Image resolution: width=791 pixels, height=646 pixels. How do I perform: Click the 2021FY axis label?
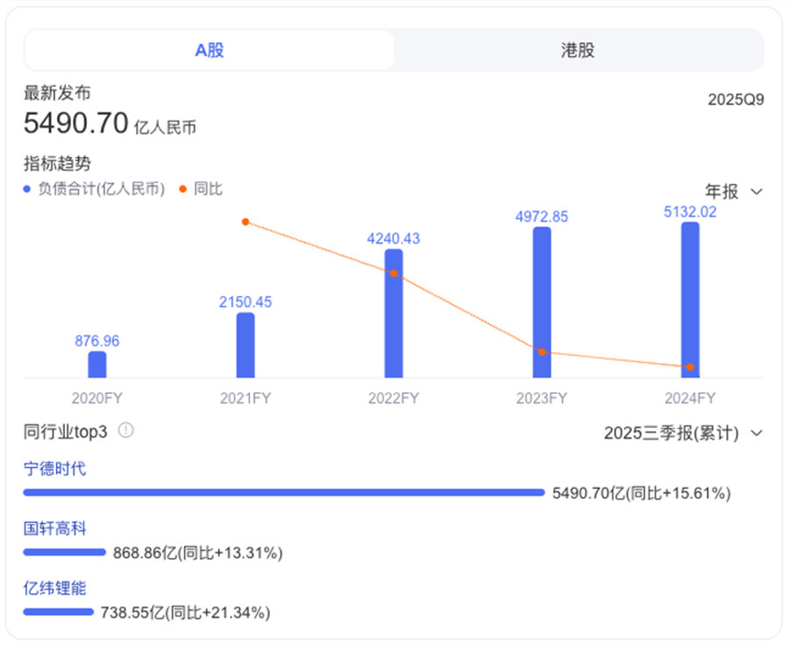(246, 398)
